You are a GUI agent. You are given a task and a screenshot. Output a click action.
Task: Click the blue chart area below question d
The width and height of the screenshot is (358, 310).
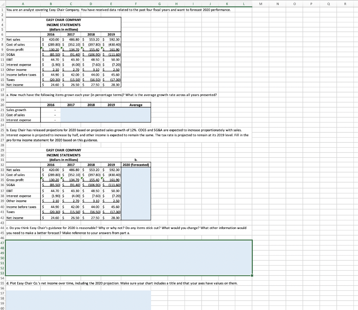[78, 300]
